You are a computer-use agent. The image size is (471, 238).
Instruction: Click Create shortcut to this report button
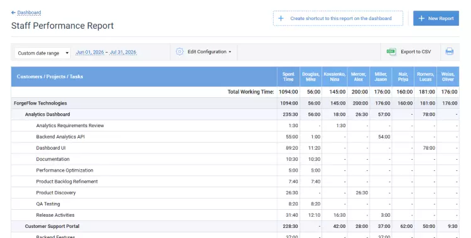pyautogui.click(x=338, y=18)
